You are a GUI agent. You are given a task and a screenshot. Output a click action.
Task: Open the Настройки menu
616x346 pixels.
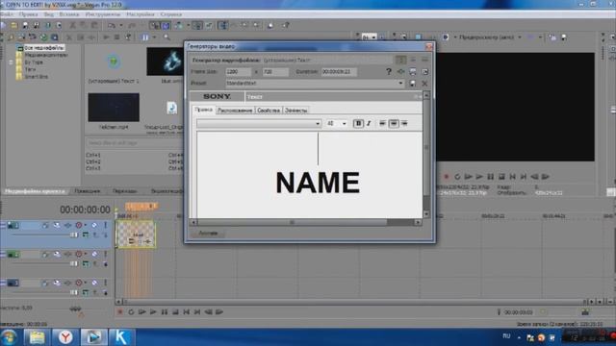[x=141, y=14]
